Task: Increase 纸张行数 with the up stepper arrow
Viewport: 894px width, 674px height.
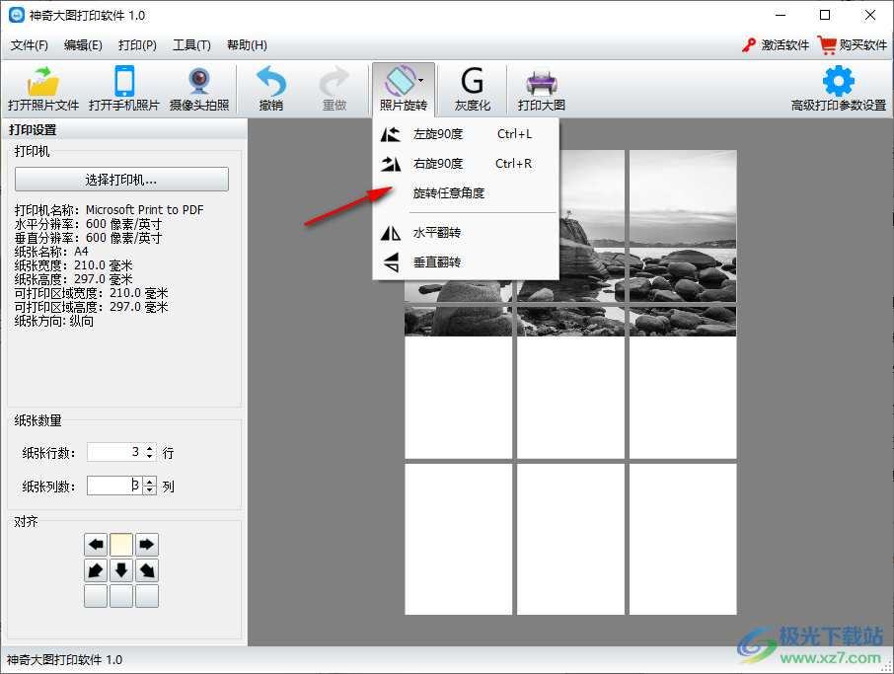Action: pyautogui.click(x=150, y=448)
